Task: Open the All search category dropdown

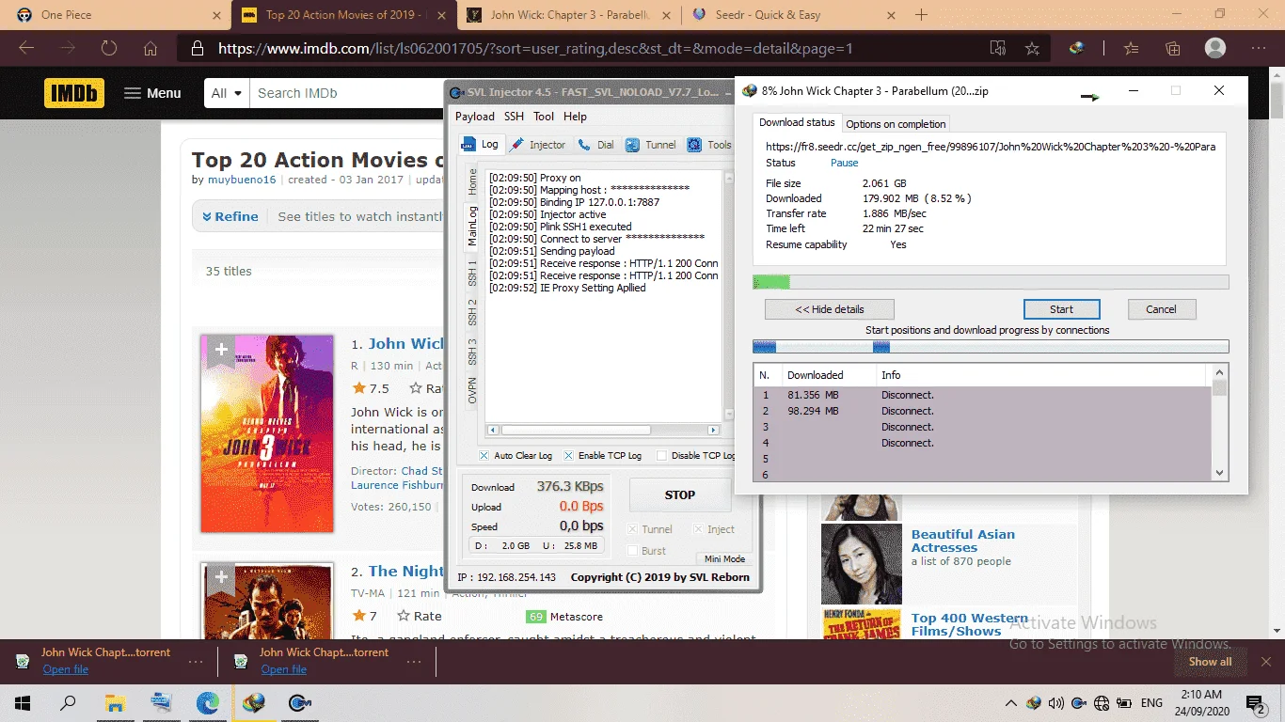Action: 227,93
